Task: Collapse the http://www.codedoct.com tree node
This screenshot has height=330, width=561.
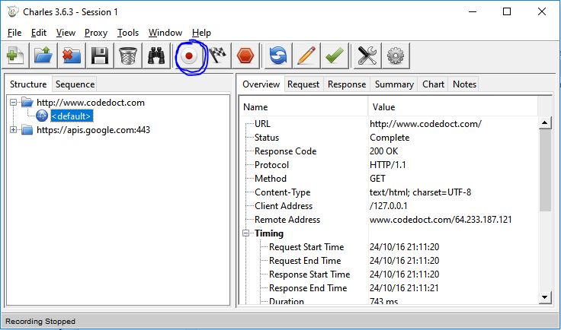Action: [13, 103]
